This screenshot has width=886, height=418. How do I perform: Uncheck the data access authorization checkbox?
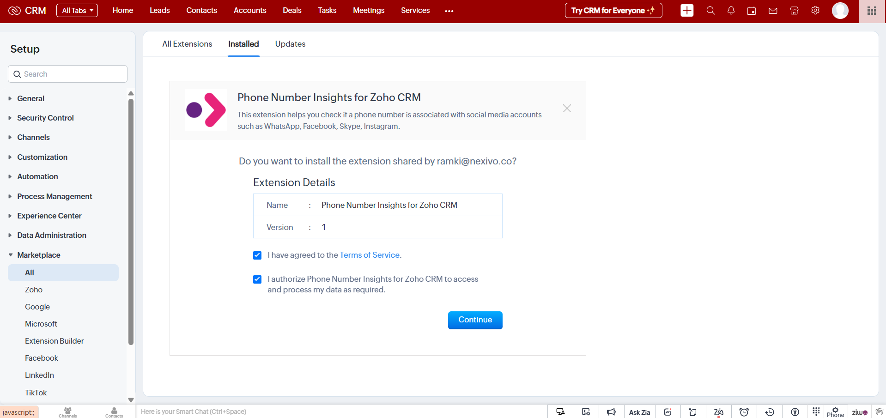coord(257,279)
